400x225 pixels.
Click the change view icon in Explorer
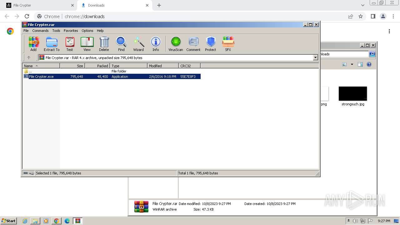coord(344,64)
